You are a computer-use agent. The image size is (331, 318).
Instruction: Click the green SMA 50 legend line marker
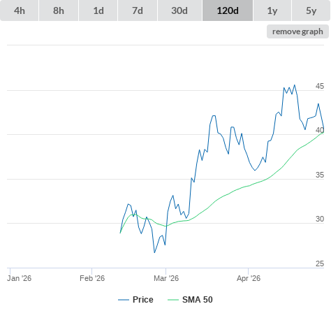point(173,300)
